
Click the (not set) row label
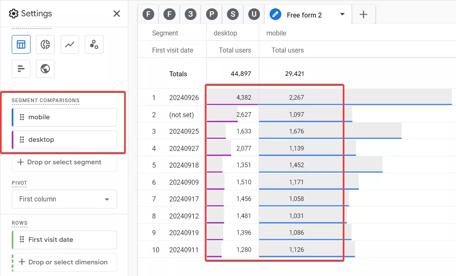pos(181,115)
